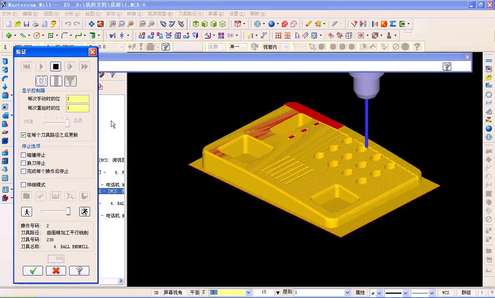
Task: Click the blue shaded sphere icon
Action: coord(271,24)
